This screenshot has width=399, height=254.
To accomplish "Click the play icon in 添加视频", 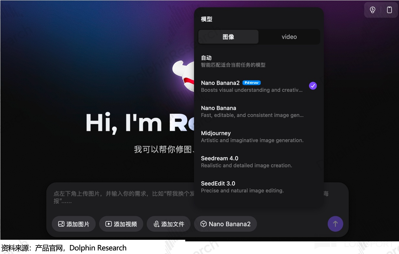I will click(x=108, y=224).
